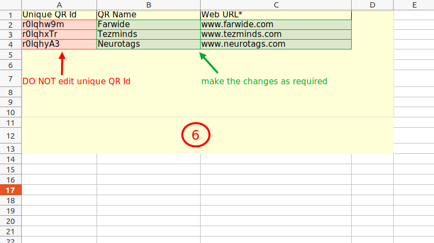Click the column C header
Viewport: 434px width, 243px height.
click(x=276, y=5)
